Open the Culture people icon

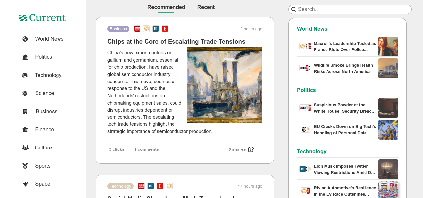25,148
